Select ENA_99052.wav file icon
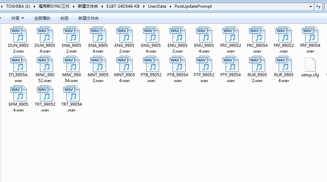This screenshot has width=327, height=182. point(71,34)
